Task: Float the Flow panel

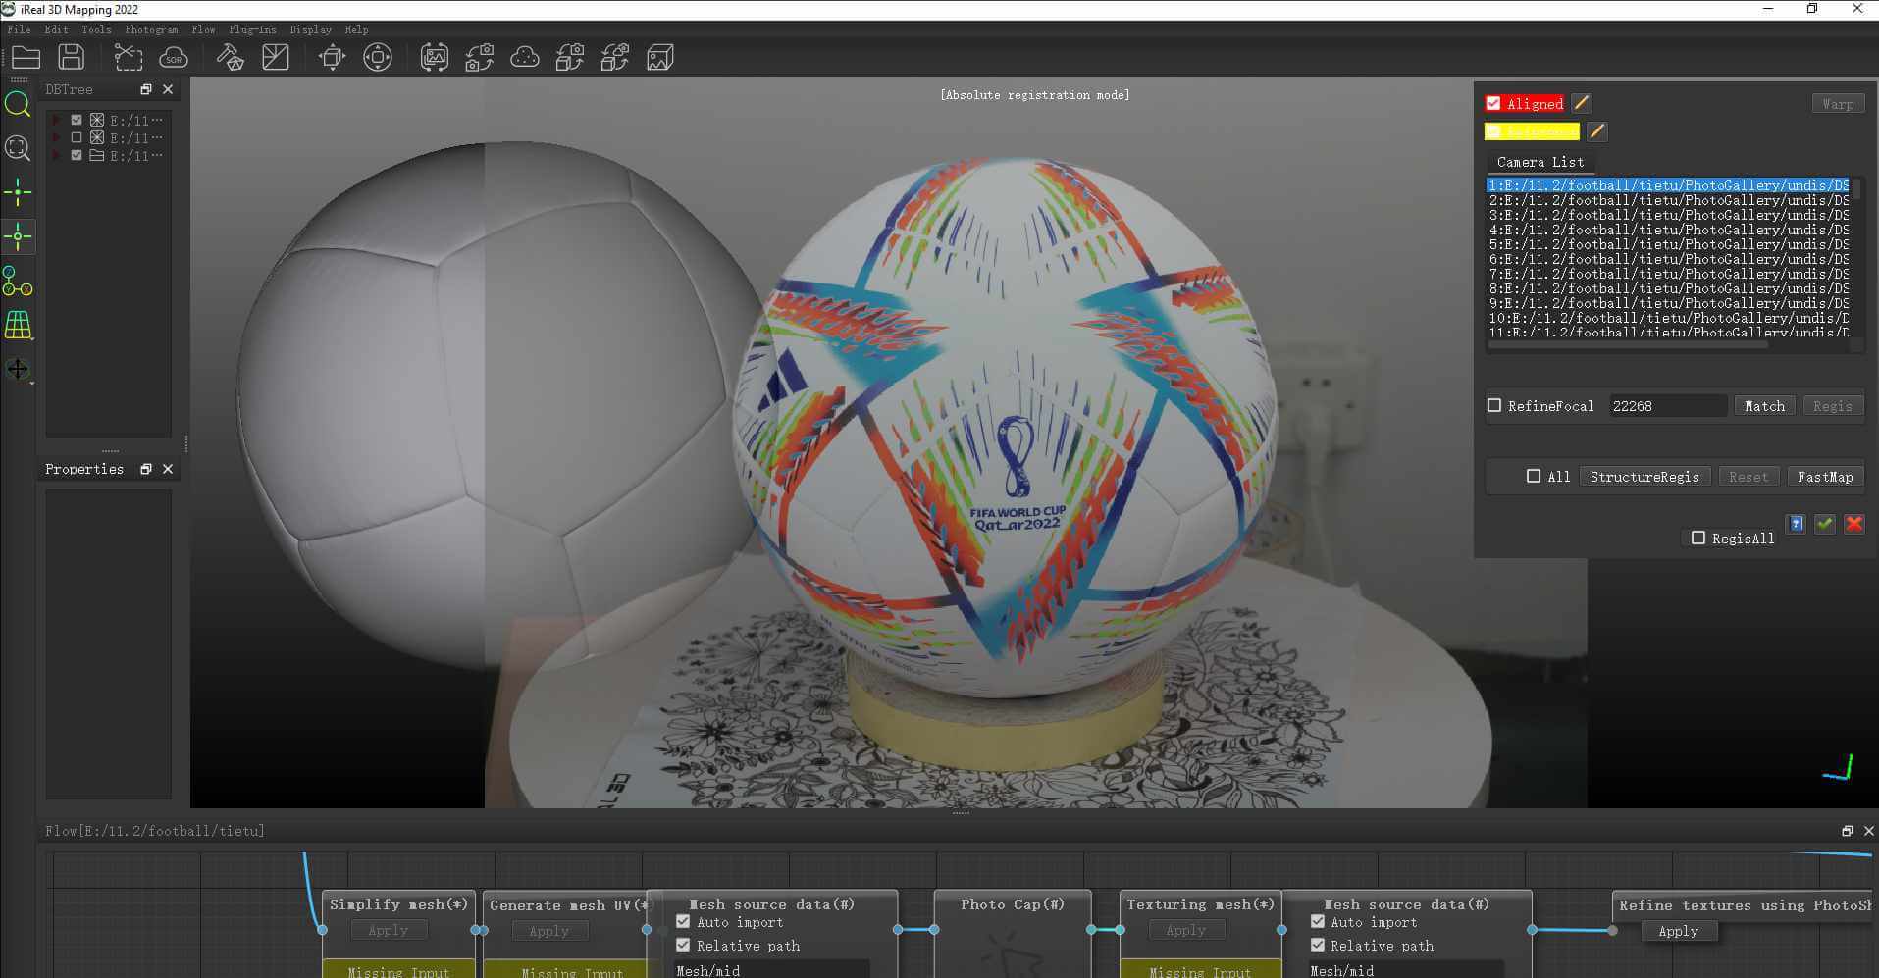Action: point(1848,831)
